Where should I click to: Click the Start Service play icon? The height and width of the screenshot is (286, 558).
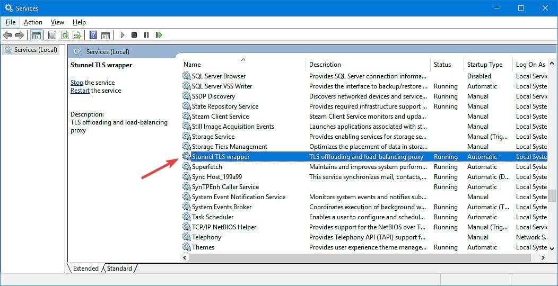[123, 35]
